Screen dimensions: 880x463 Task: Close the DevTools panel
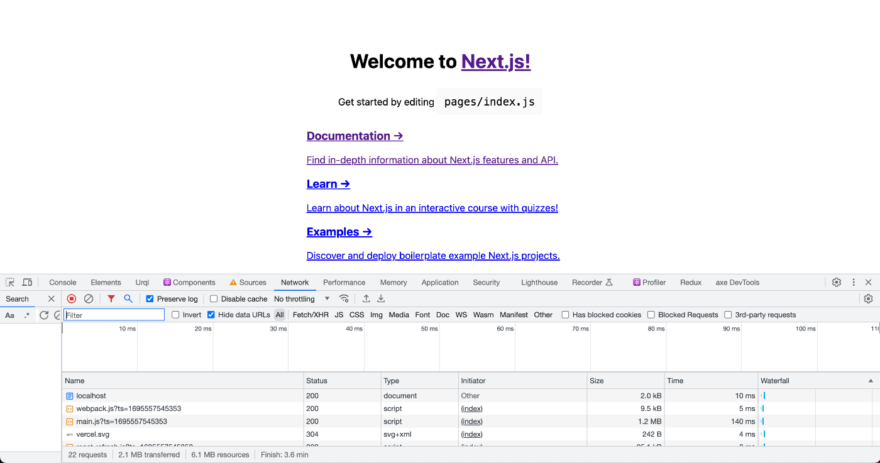pyautogui.click(x=869, y=282)
